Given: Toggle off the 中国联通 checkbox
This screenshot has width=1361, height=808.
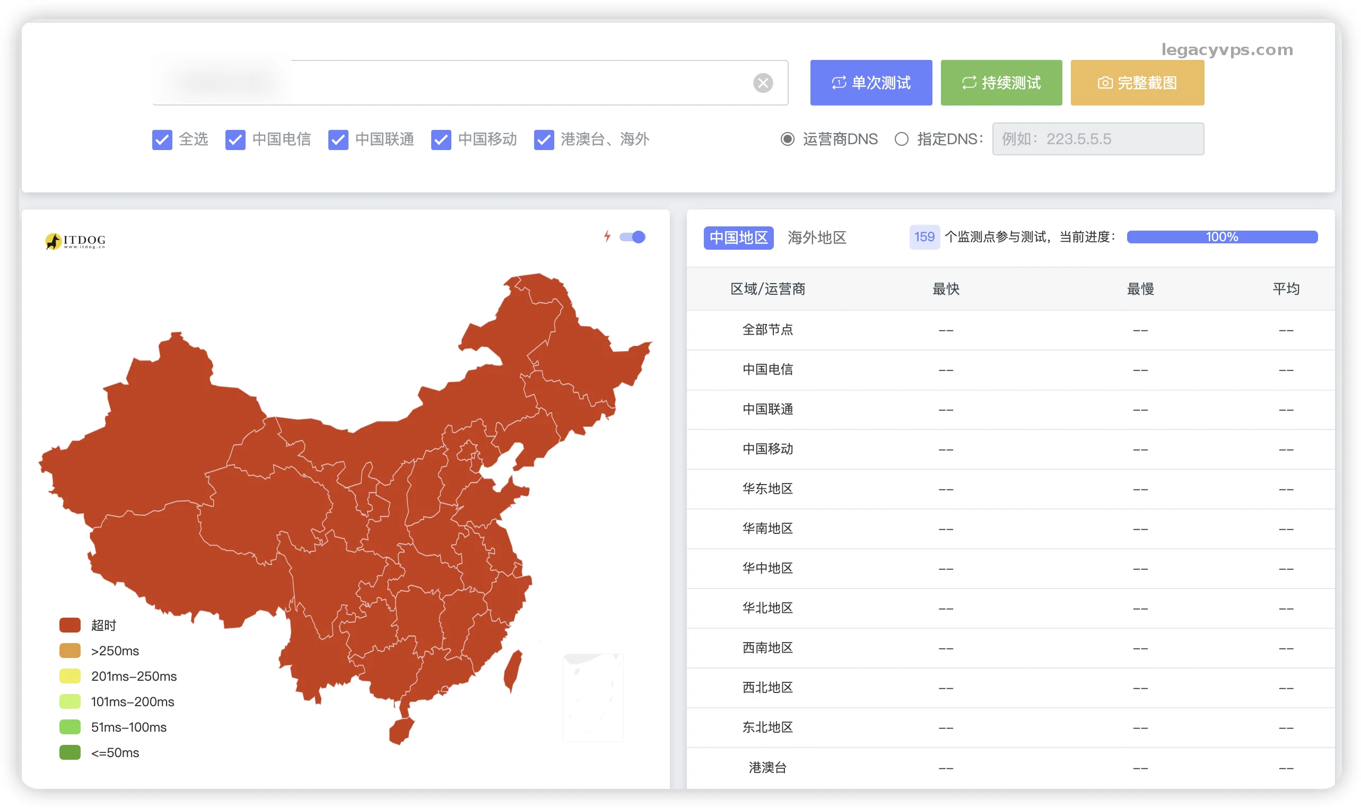Looking at the screenshot, I should click(338, 140).
